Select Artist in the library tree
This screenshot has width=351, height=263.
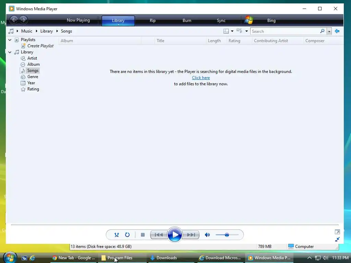[32, 58]
